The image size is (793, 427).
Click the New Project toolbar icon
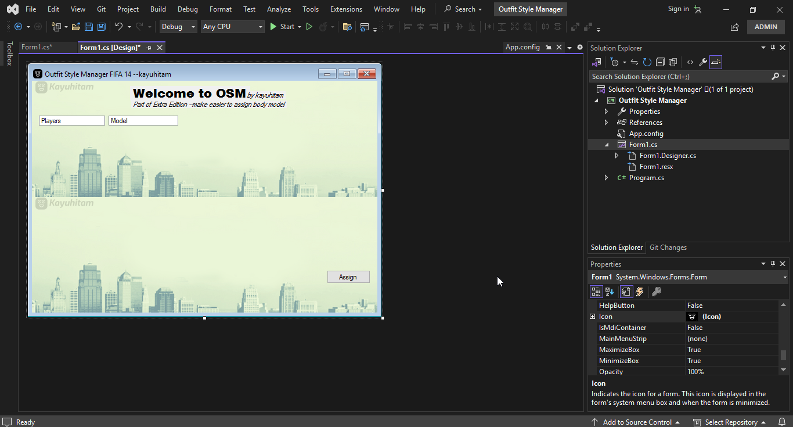point(56,27)
